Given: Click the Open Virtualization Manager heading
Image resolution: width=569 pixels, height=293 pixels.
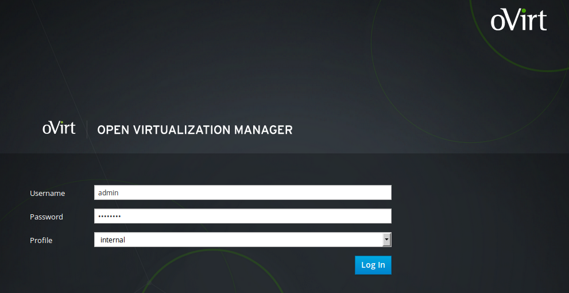Looking at the screenshot, I should (x=195, y=130).
